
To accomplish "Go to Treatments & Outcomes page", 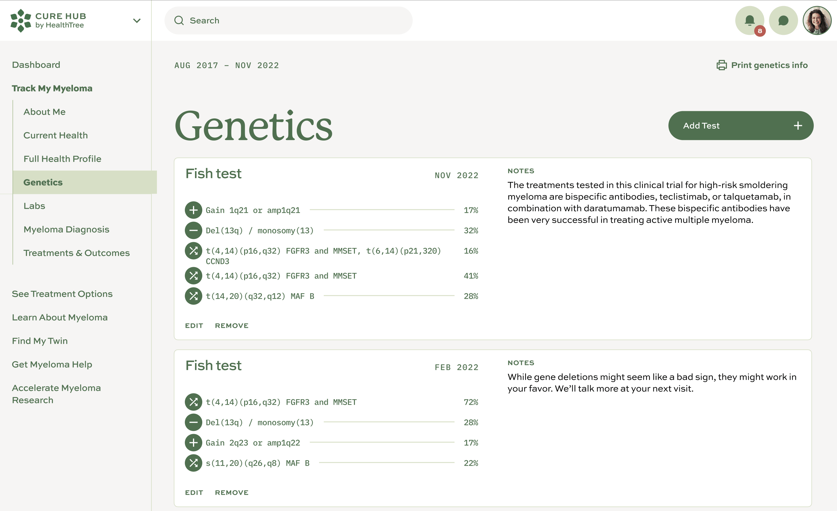I will (x=76, y=253).
